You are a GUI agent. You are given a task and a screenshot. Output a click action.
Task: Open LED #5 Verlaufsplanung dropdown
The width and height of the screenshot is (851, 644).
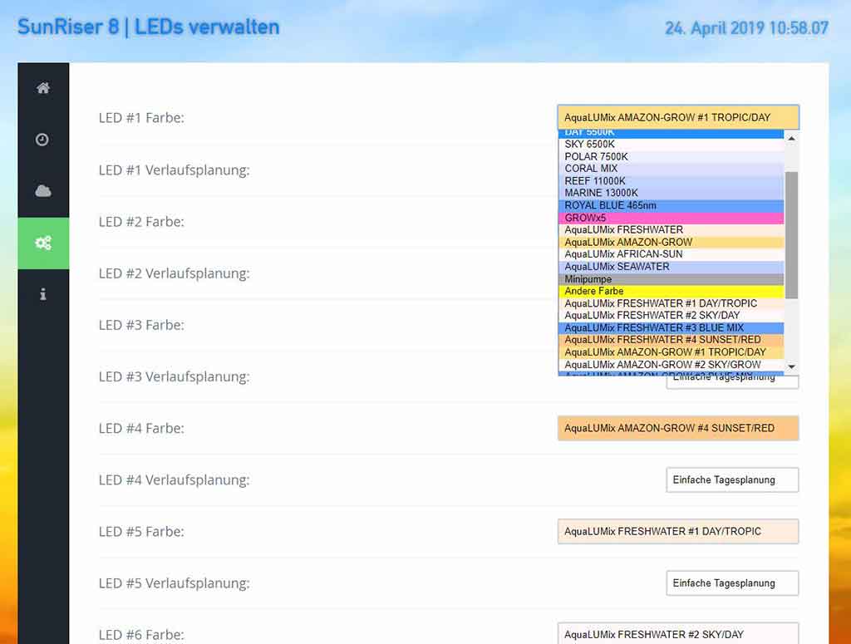(x=731, y=583)
